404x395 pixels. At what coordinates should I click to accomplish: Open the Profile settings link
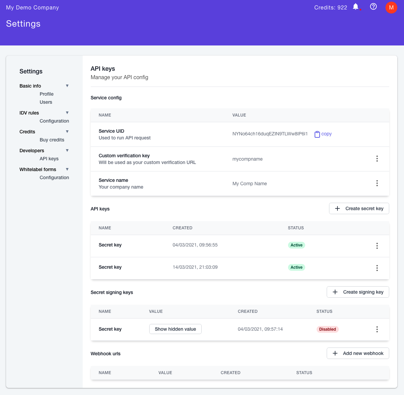(x=46, y=94)
